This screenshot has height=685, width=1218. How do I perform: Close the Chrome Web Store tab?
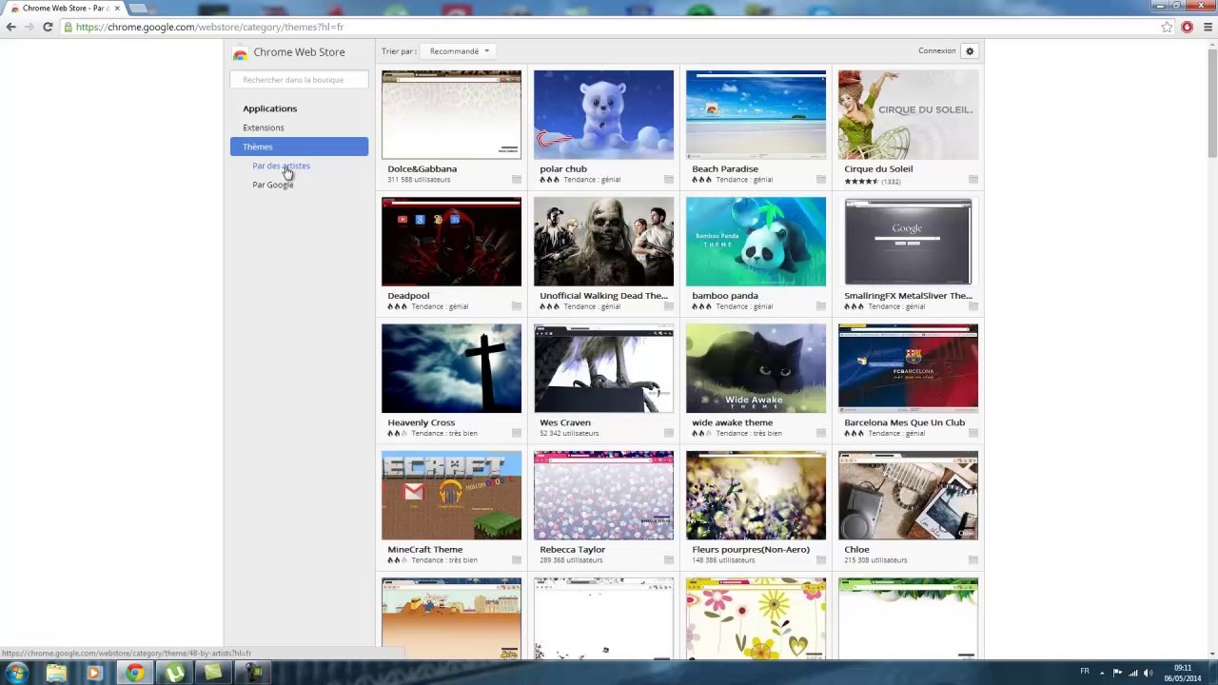click(117, 8)
